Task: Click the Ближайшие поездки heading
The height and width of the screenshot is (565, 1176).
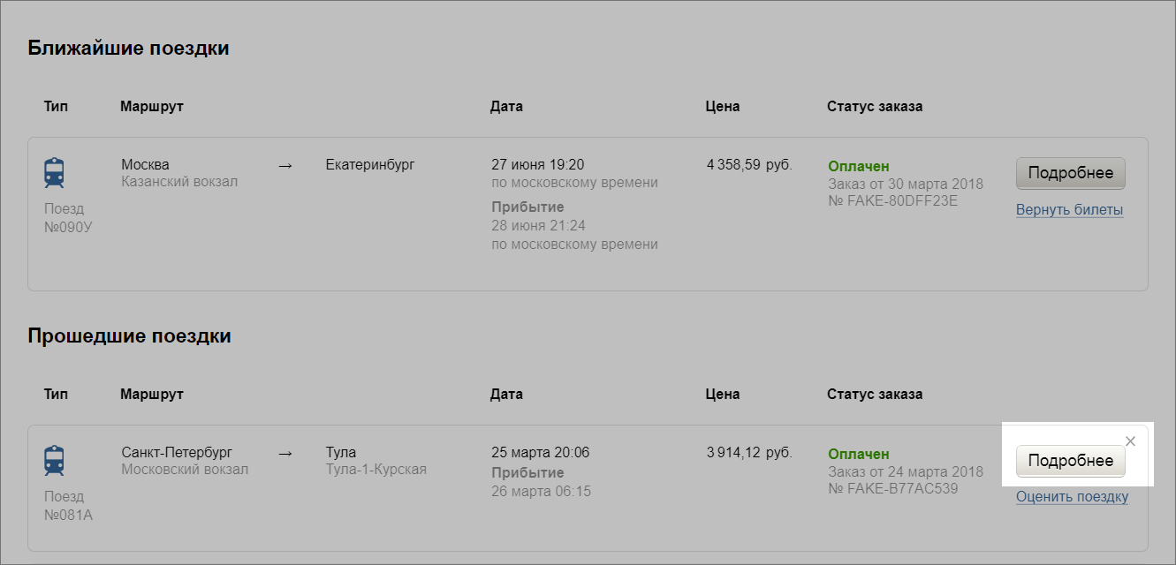Action: point(128,48)
